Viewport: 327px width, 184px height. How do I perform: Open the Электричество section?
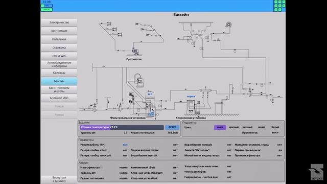pos(59,22)
